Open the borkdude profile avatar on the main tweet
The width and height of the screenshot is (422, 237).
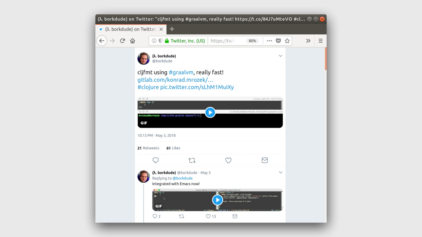[143, 58]
